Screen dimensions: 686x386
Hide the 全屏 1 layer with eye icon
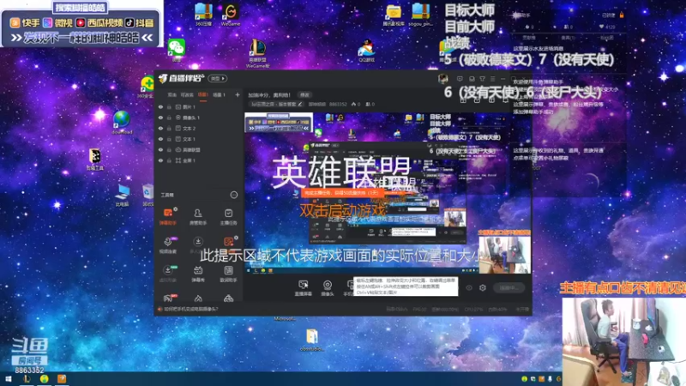point(160,160)
